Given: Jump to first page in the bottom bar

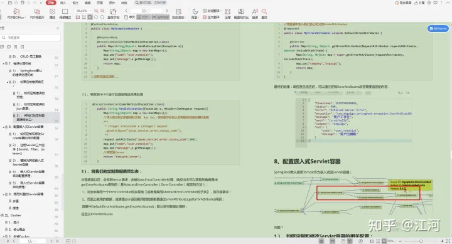Looking at the screenshot, I should click(8, 241).
